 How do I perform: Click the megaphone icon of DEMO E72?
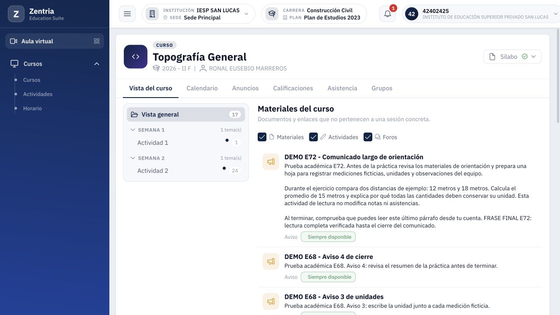(271, 162)
